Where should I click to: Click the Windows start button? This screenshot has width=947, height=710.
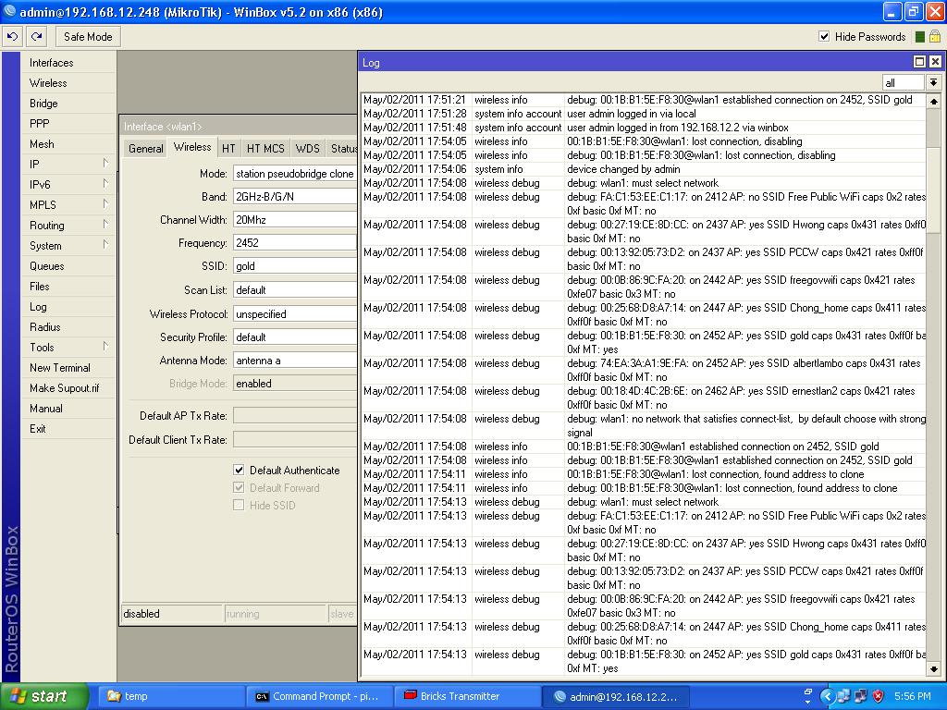click(44, 697)
